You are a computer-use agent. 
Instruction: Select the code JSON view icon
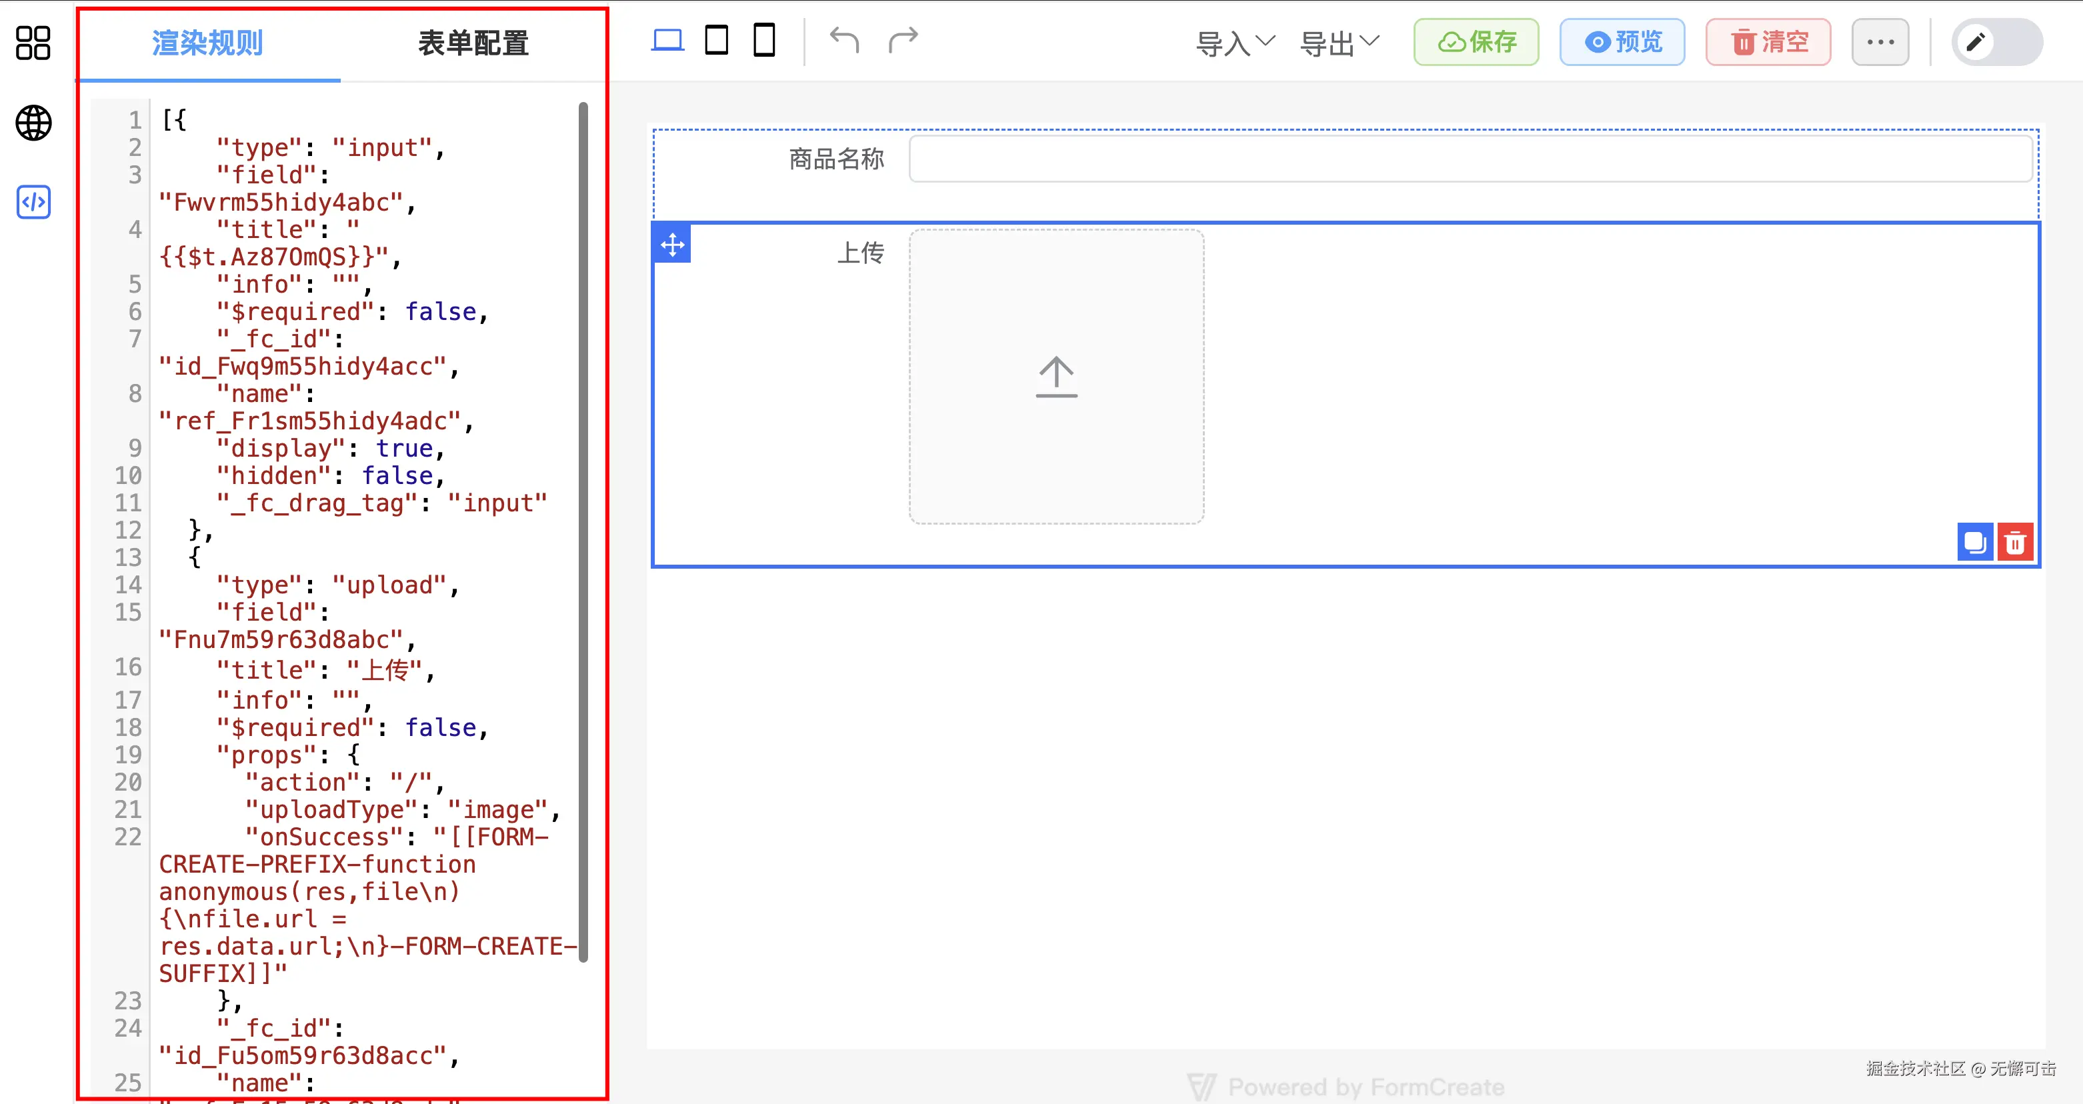point(33,202)
